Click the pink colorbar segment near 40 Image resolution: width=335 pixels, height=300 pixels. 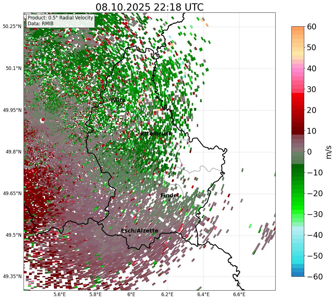pyautogui.click(x=298, y=70)
